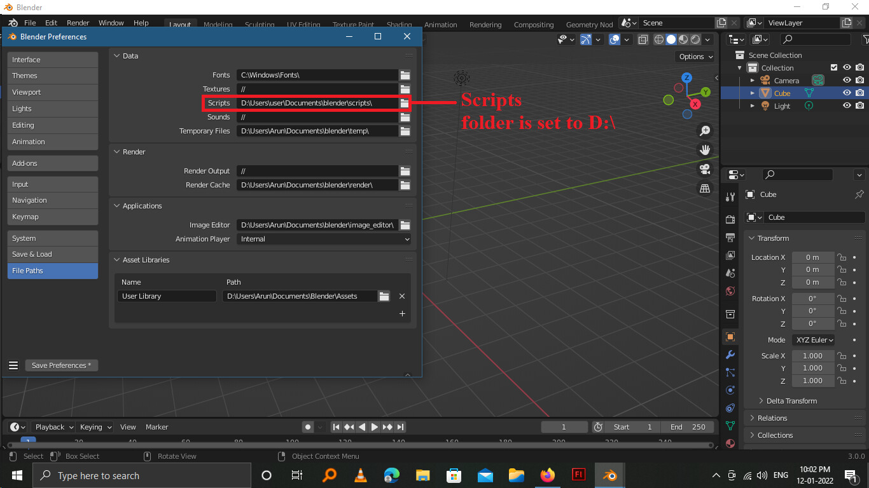Screen dimensions: 869x488
Task: Open the XYZ Euler rotation mode dropdown
Action: coord(814,339)
